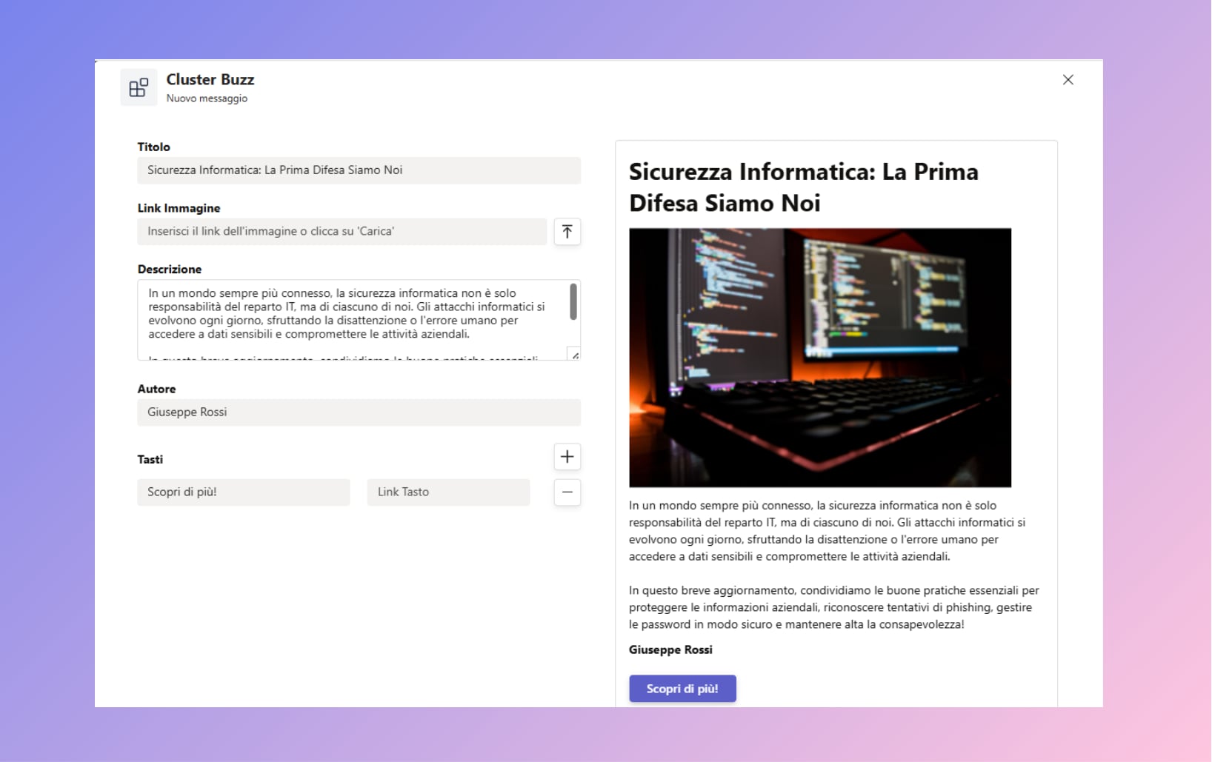Screen dimensions: 1212x762
Task: Click the 'Cluster Buzz' header title
Action: pos(210,79)
